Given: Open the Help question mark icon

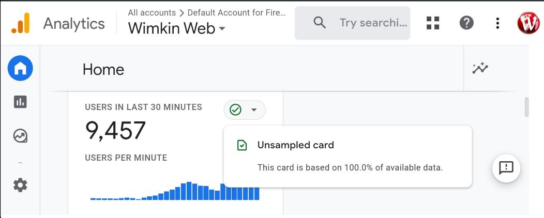Looking at the screenshot, I should pos(466,23).
